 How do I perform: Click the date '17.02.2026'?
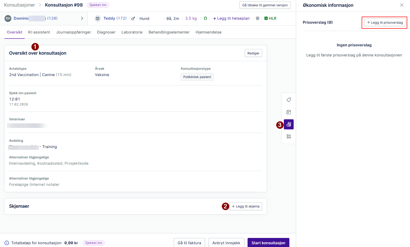19,104
